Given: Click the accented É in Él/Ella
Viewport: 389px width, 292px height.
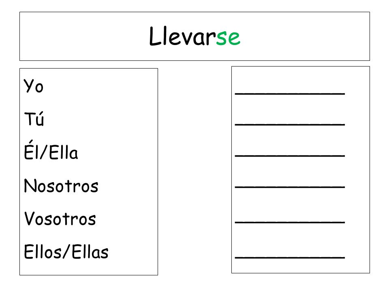Looking at the screenshot, I should tap(28, 150).
